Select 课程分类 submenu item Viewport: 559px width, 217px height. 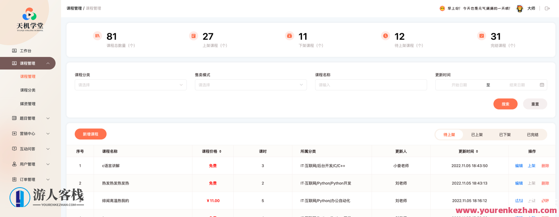click(28, 90)
